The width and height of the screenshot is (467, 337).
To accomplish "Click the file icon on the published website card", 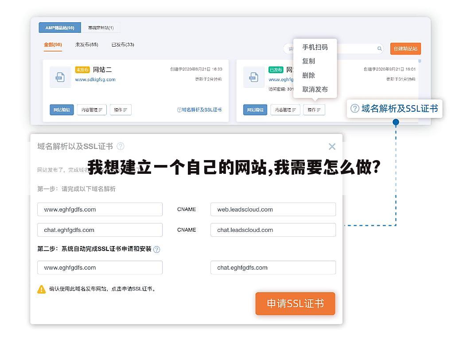I will 254,77.
